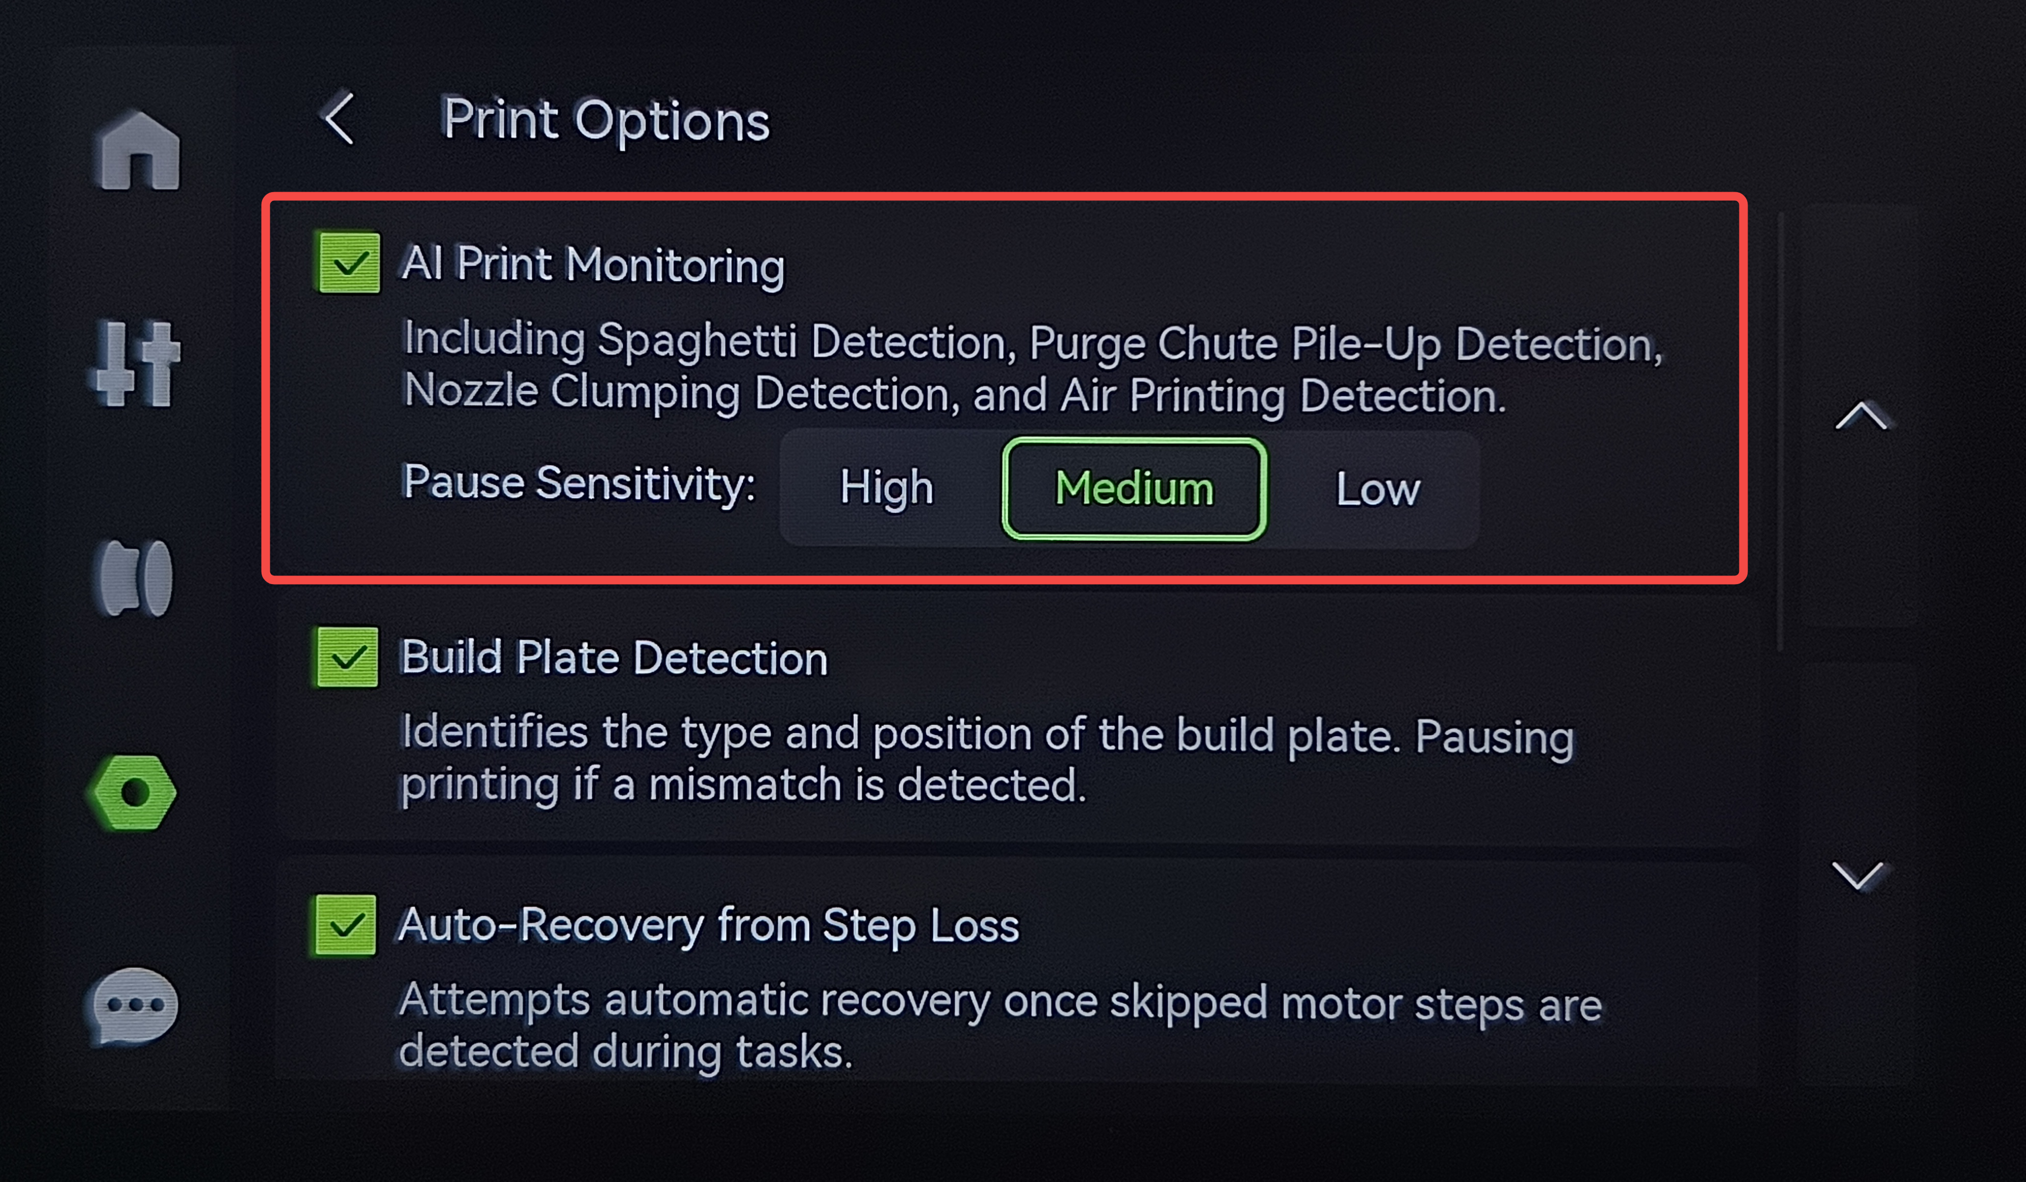Click the Build Plate Detection label
Viewport: 2026px width, 1182px height.
pos(613,658)
